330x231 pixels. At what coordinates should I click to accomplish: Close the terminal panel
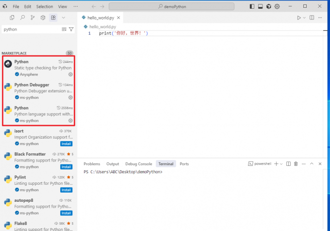pyautogui.click(x=320, y=164)
